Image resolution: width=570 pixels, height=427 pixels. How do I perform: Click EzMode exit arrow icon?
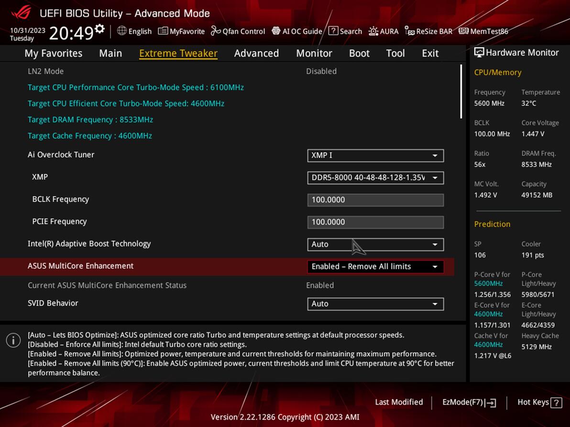click(491, 402)
